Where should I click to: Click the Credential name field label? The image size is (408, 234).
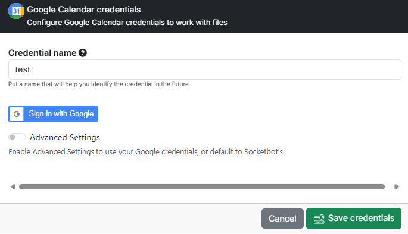(42, 53)
